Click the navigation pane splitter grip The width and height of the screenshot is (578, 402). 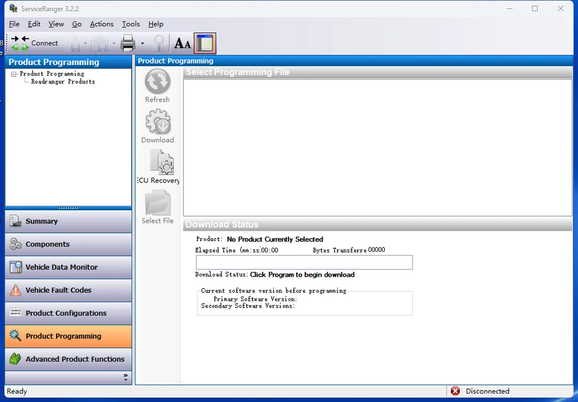[68, 208]
